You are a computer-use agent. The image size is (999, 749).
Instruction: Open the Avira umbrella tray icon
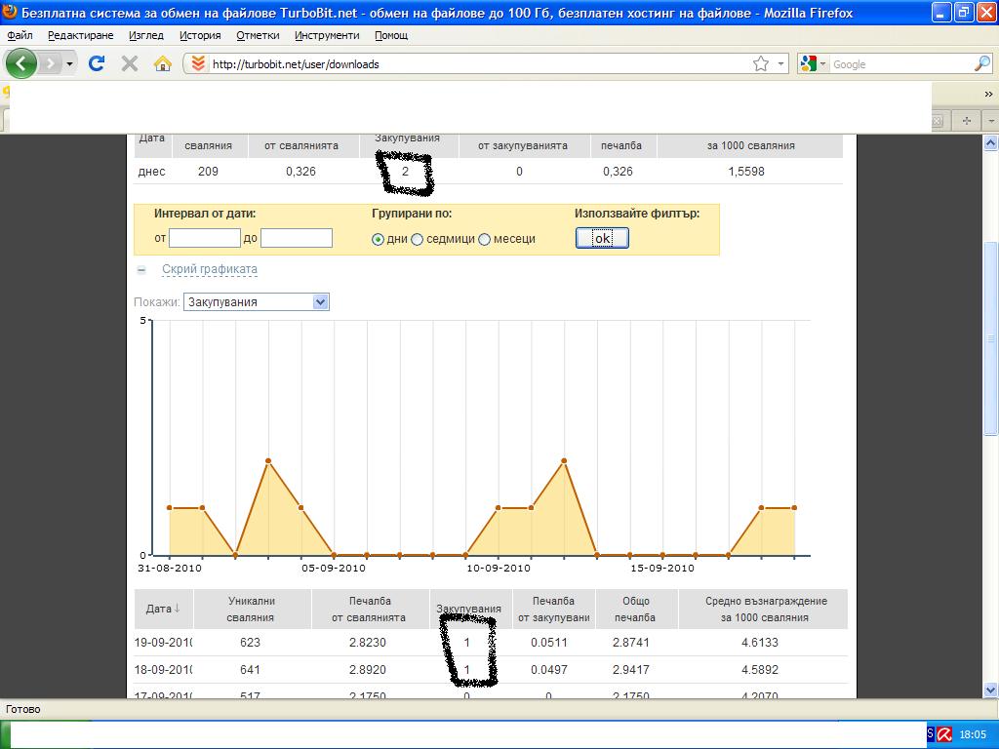pyautogui.click(x=944, y=734)
